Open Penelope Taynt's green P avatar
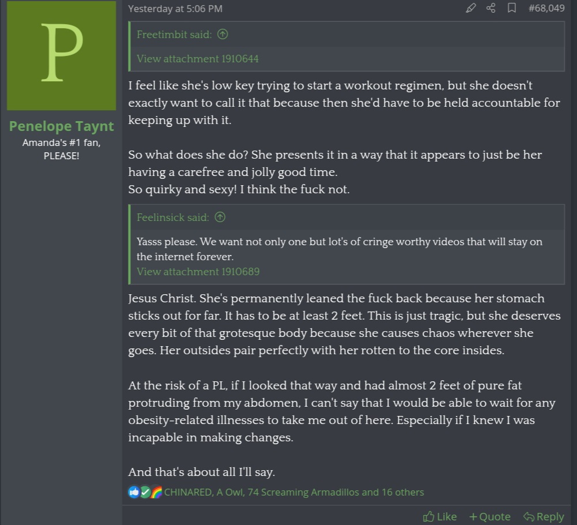This screenshot has height=525, width=577. (x=61, y=55)
